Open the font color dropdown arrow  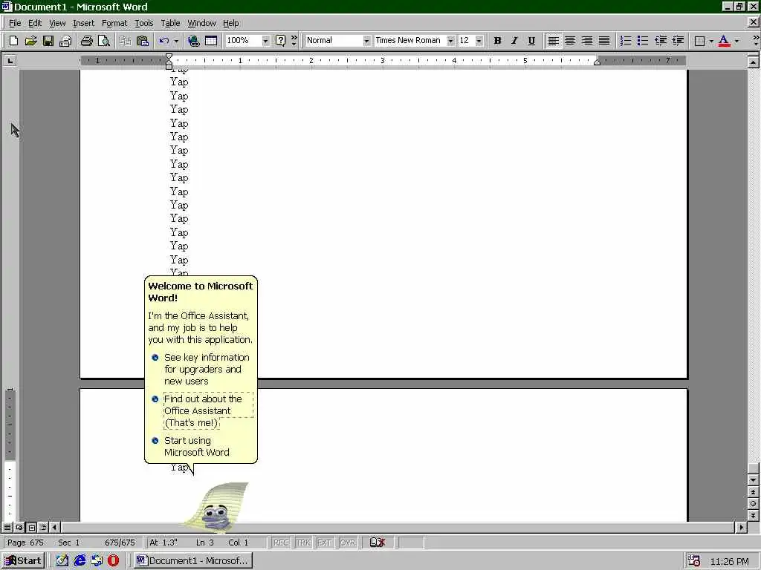(x=736, y=41)
